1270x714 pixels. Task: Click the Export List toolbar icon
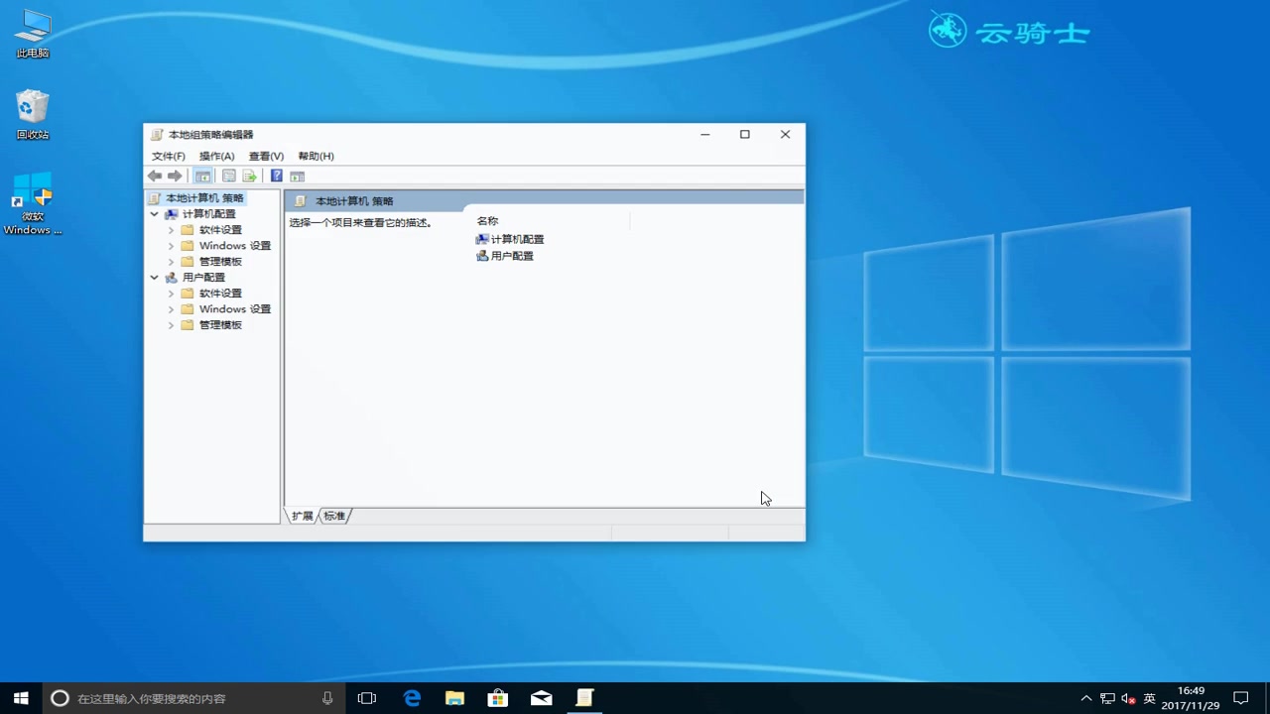point(250,176)
